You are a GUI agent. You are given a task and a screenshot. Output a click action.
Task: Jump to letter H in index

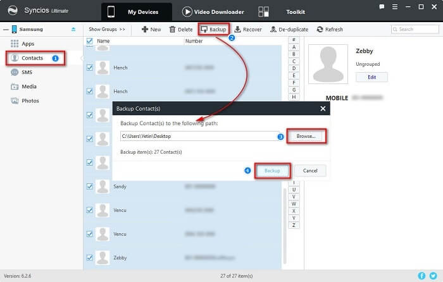pyautogui.click(x=294, y=97)
